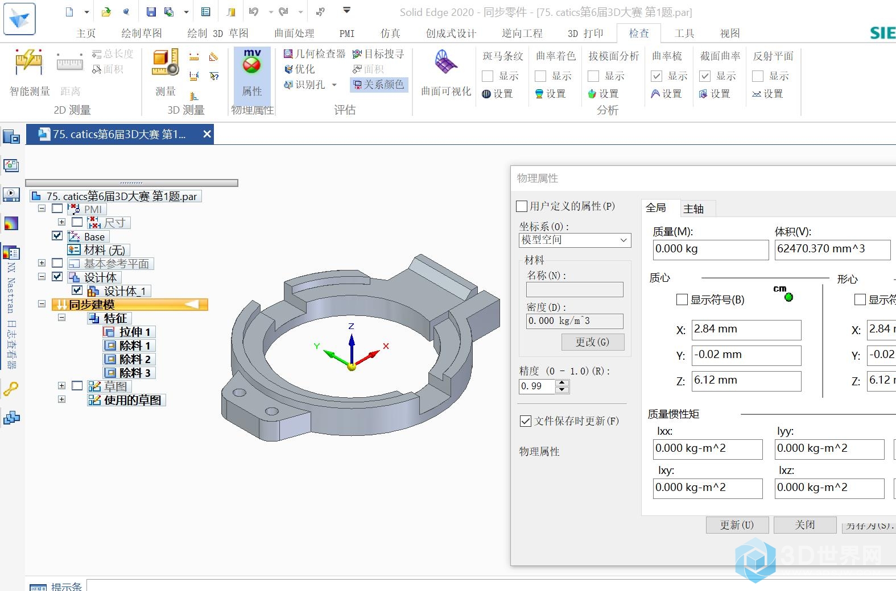Switch to the 工具 ribbon tab

[x=684, y=34]
